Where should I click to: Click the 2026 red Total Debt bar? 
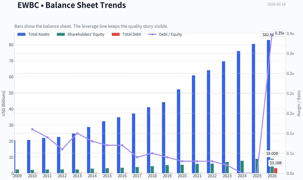click(275, 171)
